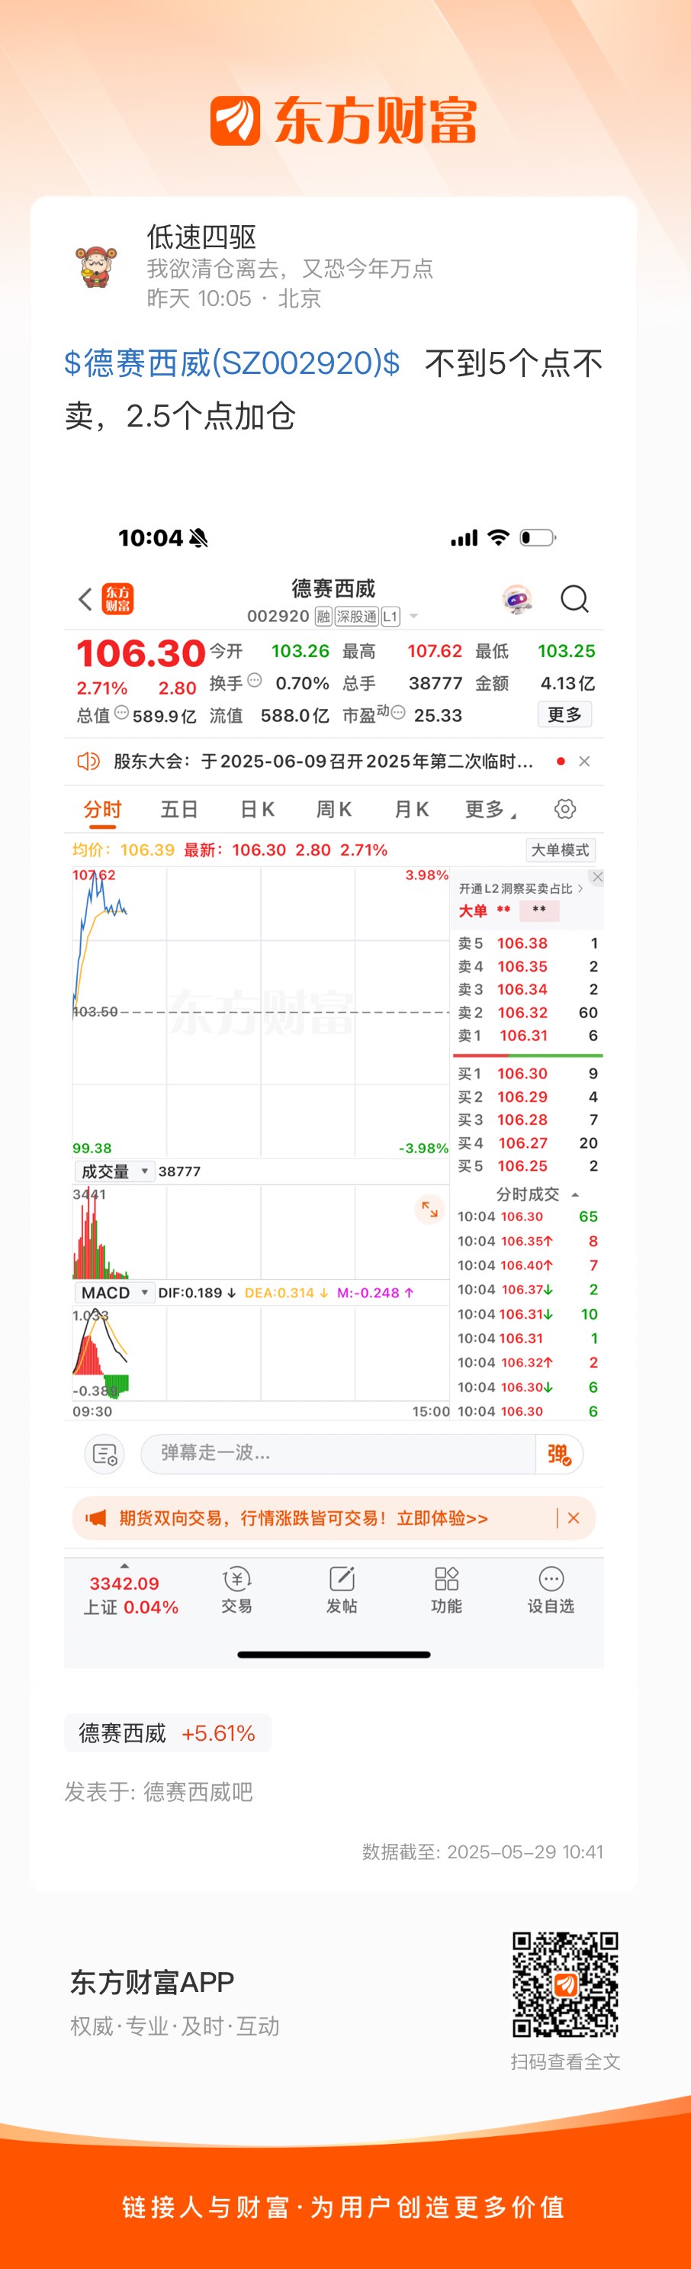The width and height of the screenshot is (691, 2269).
Task: Select 买4 106.27 order row
Action: 527,1143
